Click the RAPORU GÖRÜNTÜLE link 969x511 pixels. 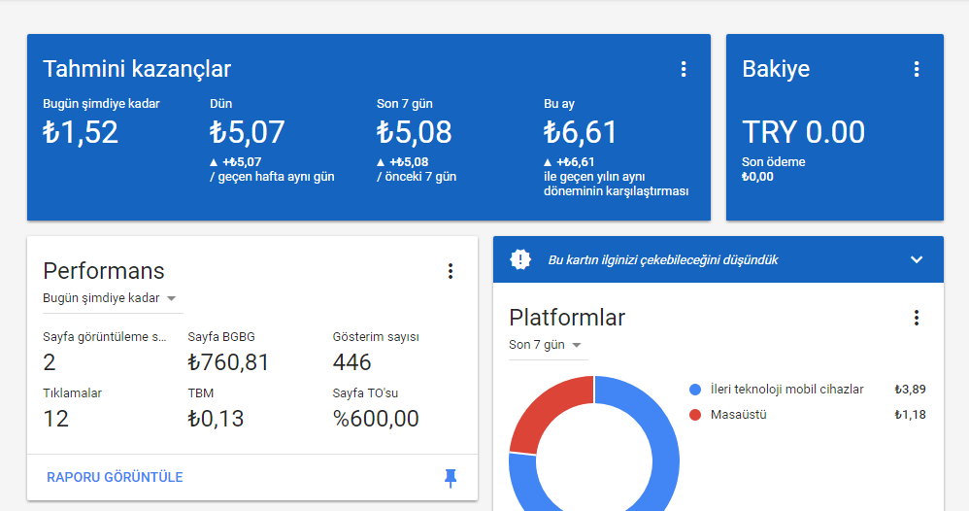tap(115, 477)
